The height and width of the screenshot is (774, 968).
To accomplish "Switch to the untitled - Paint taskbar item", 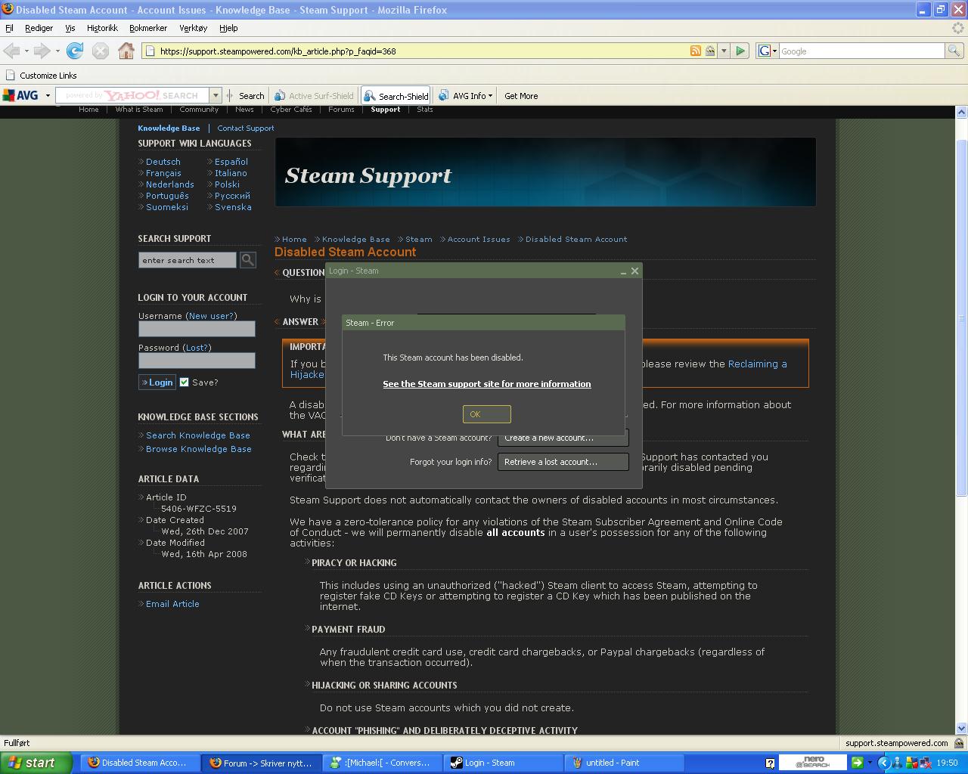I will pyautogui.click(x=625, y=763).
